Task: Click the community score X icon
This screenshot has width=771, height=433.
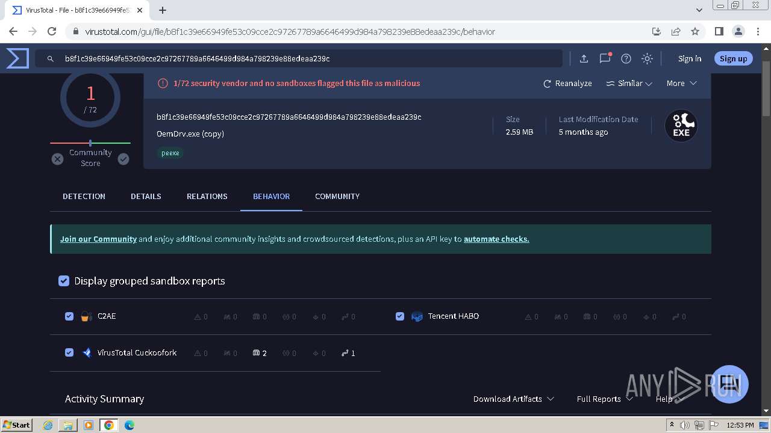Action: point(57,159)
